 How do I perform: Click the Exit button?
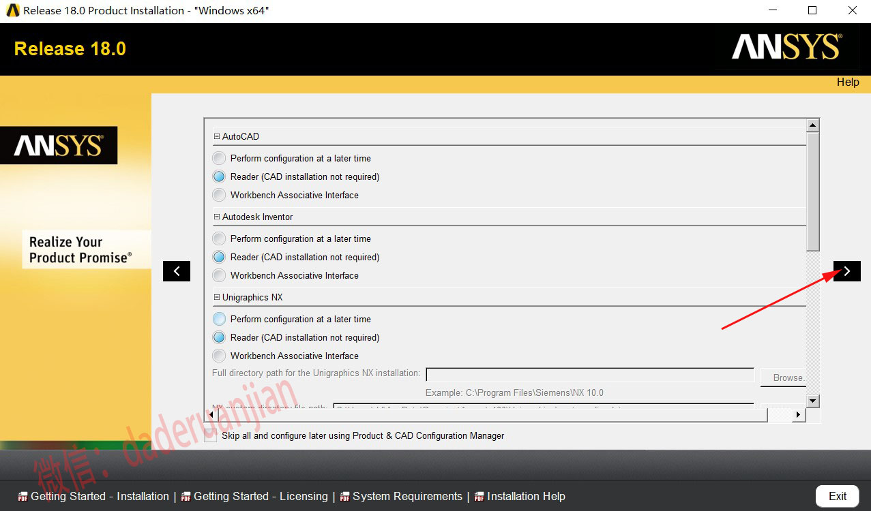point(838,496)
